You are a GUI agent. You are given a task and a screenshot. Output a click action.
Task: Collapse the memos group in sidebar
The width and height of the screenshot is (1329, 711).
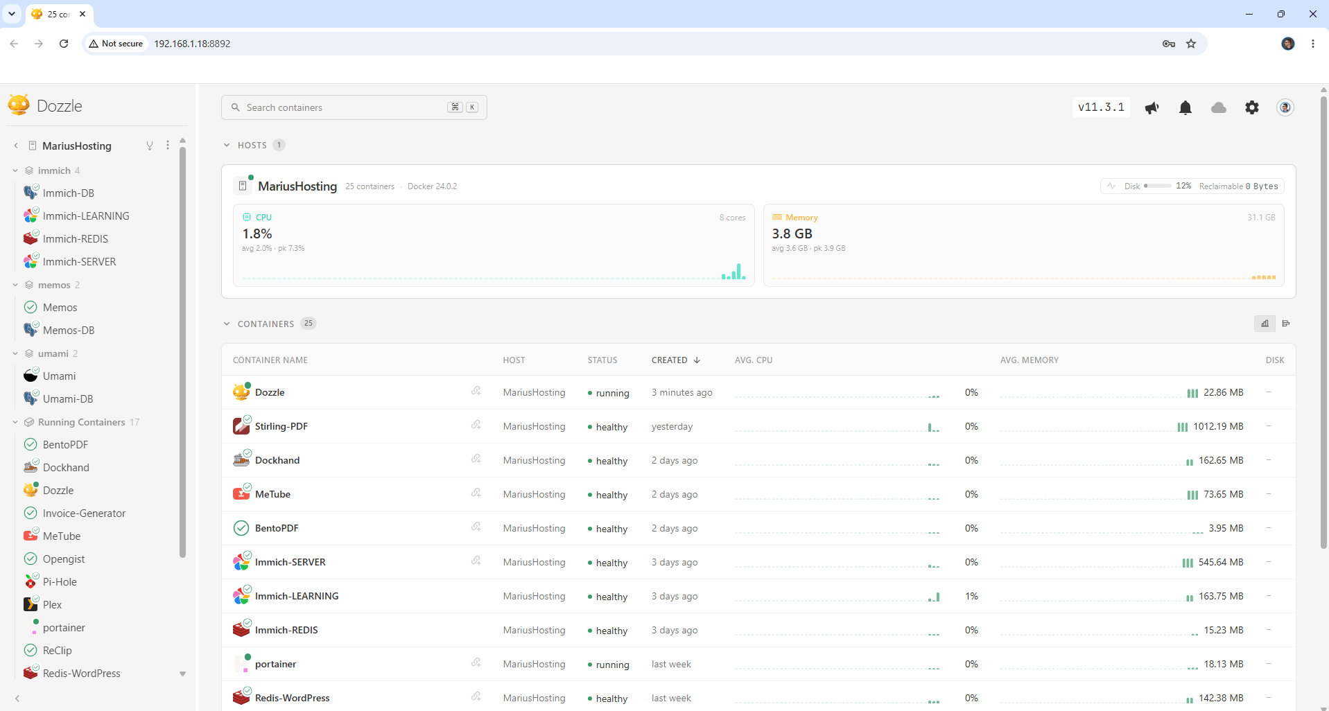[15, 285]
